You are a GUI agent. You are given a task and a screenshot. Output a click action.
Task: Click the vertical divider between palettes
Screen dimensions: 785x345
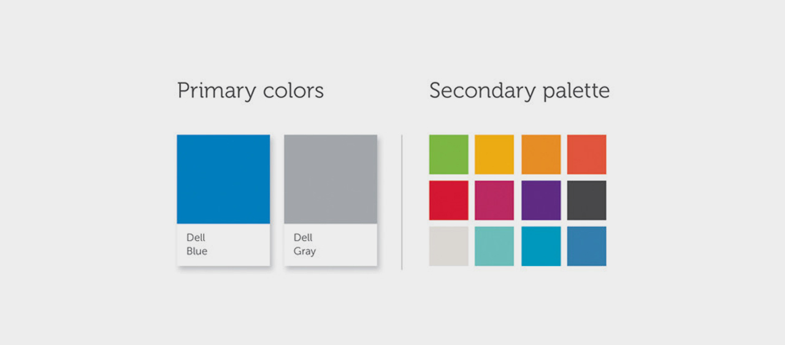[402, 202]
